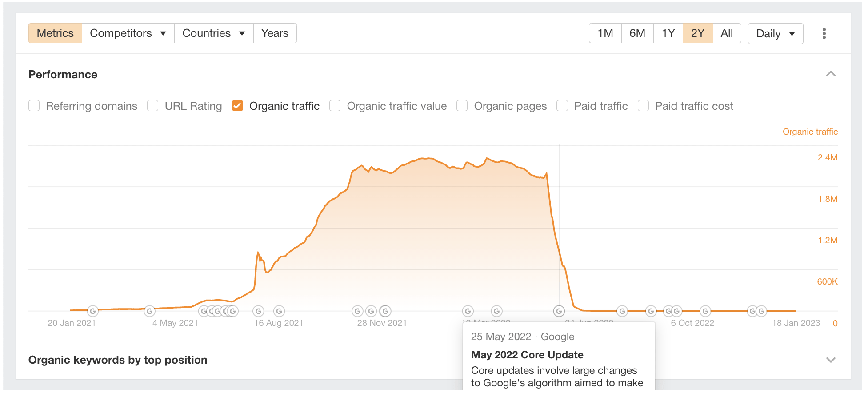The width and height of the screenshot is (864, 393).
Task: Open the Competitors dropdown
Action: tap(128, 33)
